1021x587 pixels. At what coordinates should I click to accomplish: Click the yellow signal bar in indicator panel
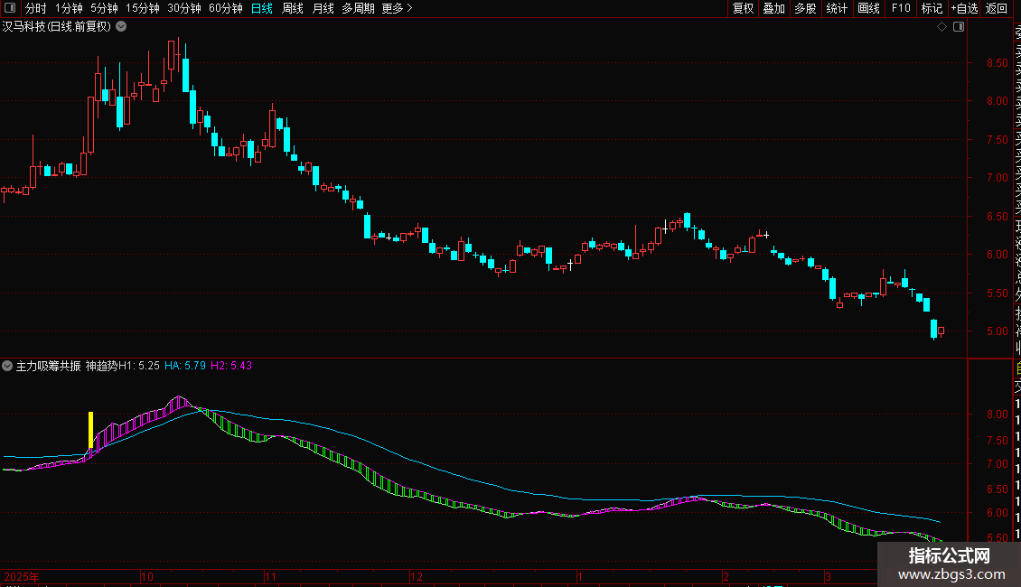click(x=90, y=430)
